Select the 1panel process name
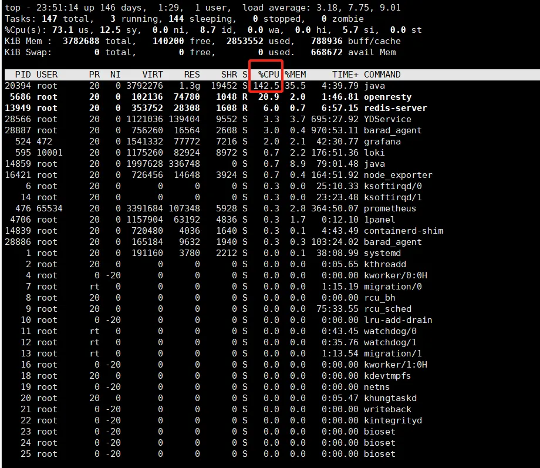The width and height of the screenshot is (540, 468). (x=380, y=220)
